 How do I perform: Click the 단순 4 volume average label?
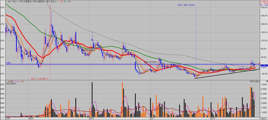17,81
